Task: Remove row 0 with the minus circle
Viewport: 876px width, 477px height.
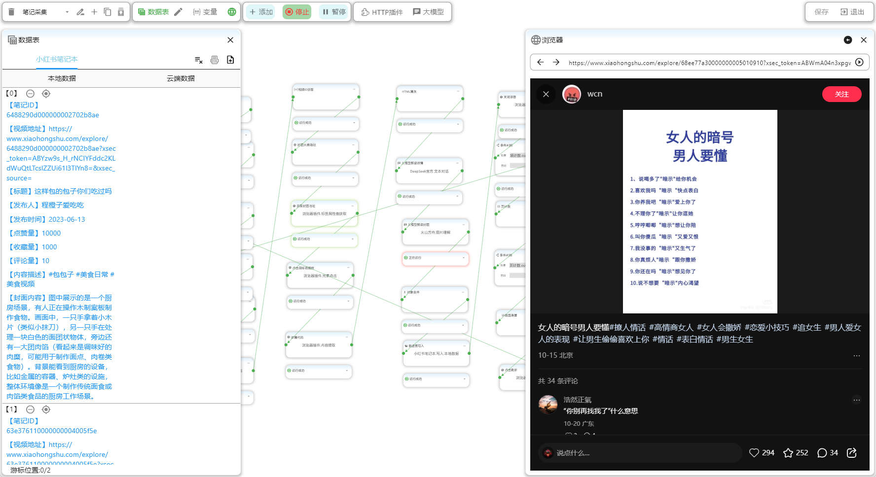Action: (30, 94)
